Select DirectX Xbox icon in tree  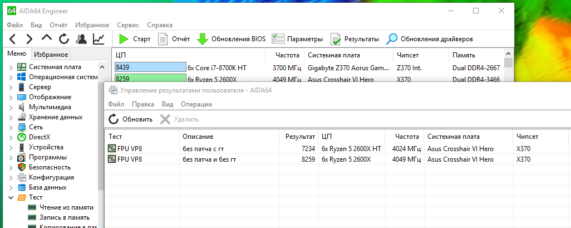point(22,137)
